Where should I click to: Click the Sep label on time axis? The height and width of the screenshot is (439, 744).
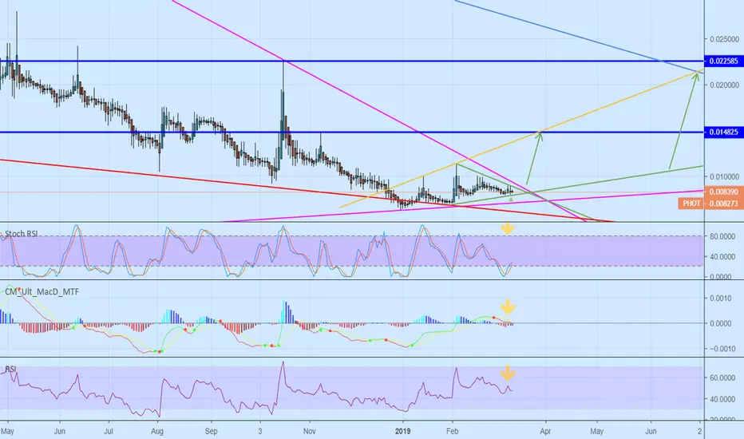pyautogui.click(x=212, y=431)
